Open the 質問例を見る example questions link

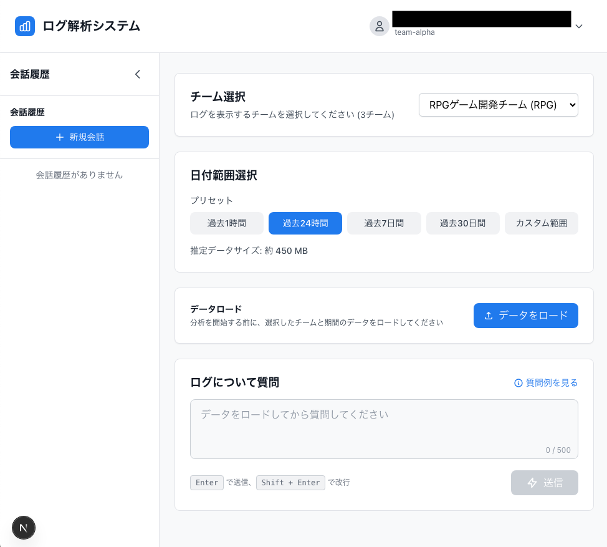(551, 382)
